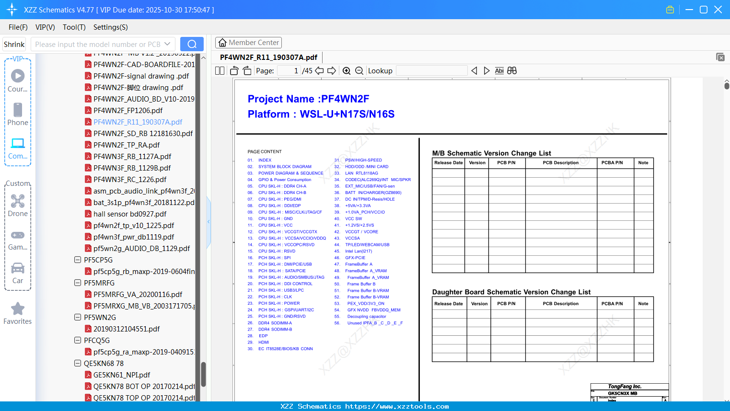Click the Abi text-match icon
Image resolution: width=730 pixels, height=411 pixels.
pos(499,71)
